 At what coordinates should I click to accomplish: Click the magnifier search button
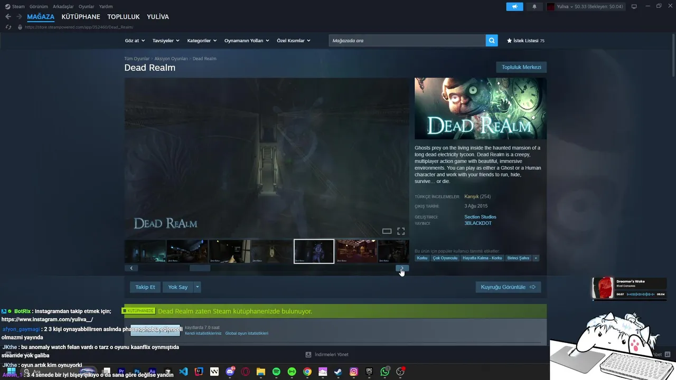click(492, 40)
